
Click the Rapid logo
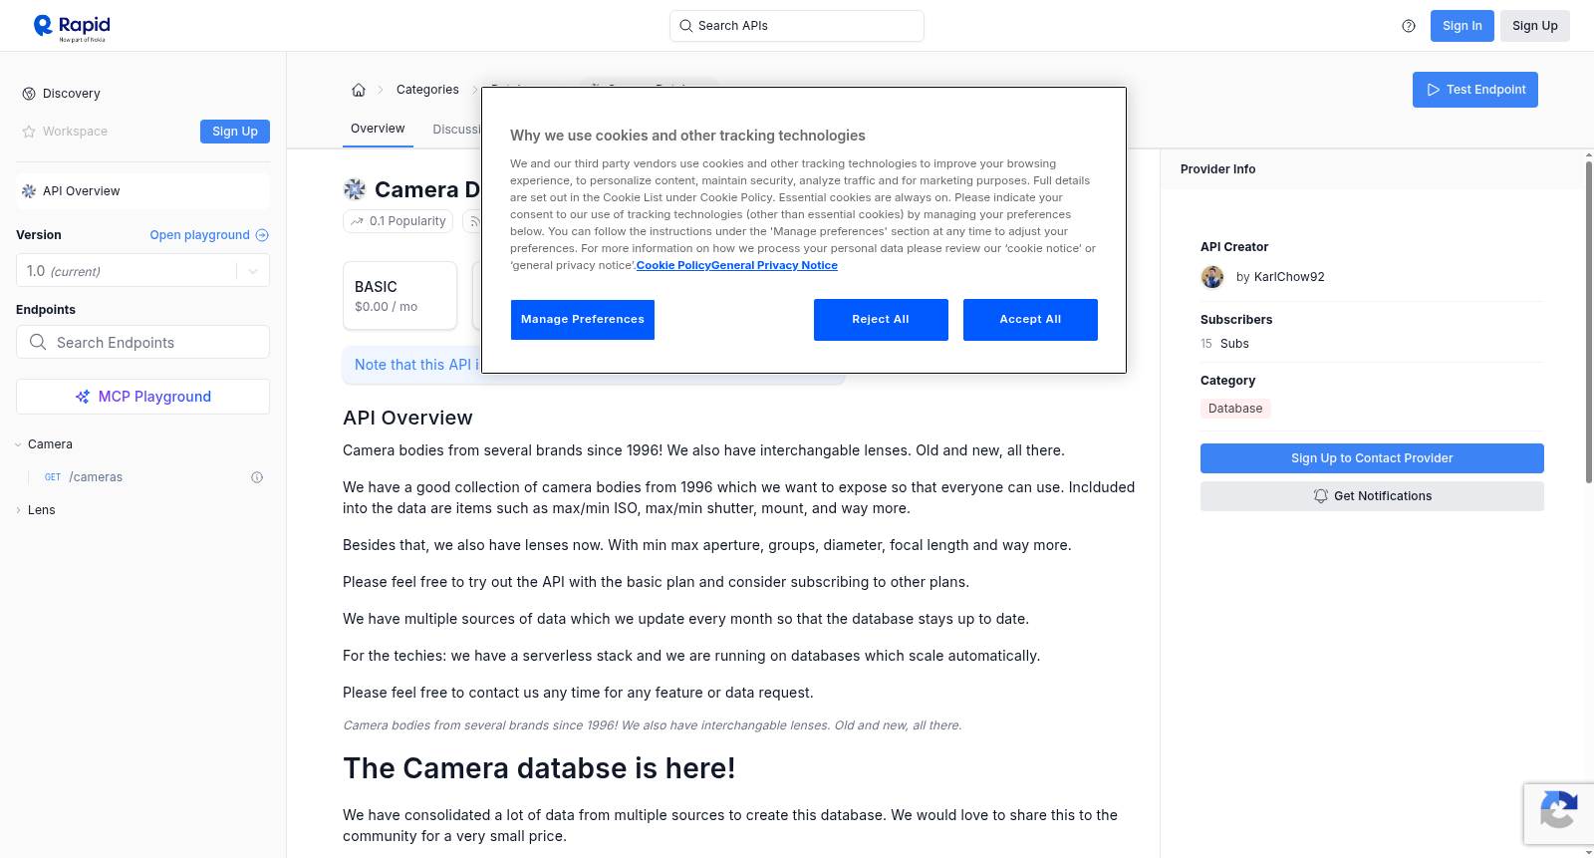click(x=72, y=27)
